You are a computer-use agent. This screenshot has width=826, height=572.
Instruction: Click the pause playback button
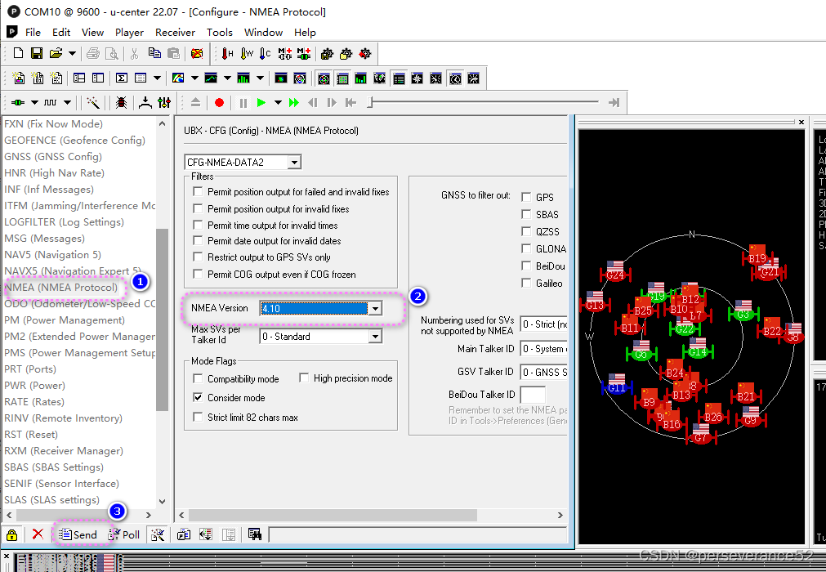pos(243,103)
